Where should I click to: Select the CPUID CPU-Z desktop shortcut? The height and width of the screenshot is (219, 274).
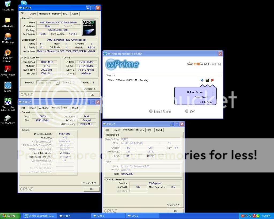pyautogui.click(x=8, y=120)
